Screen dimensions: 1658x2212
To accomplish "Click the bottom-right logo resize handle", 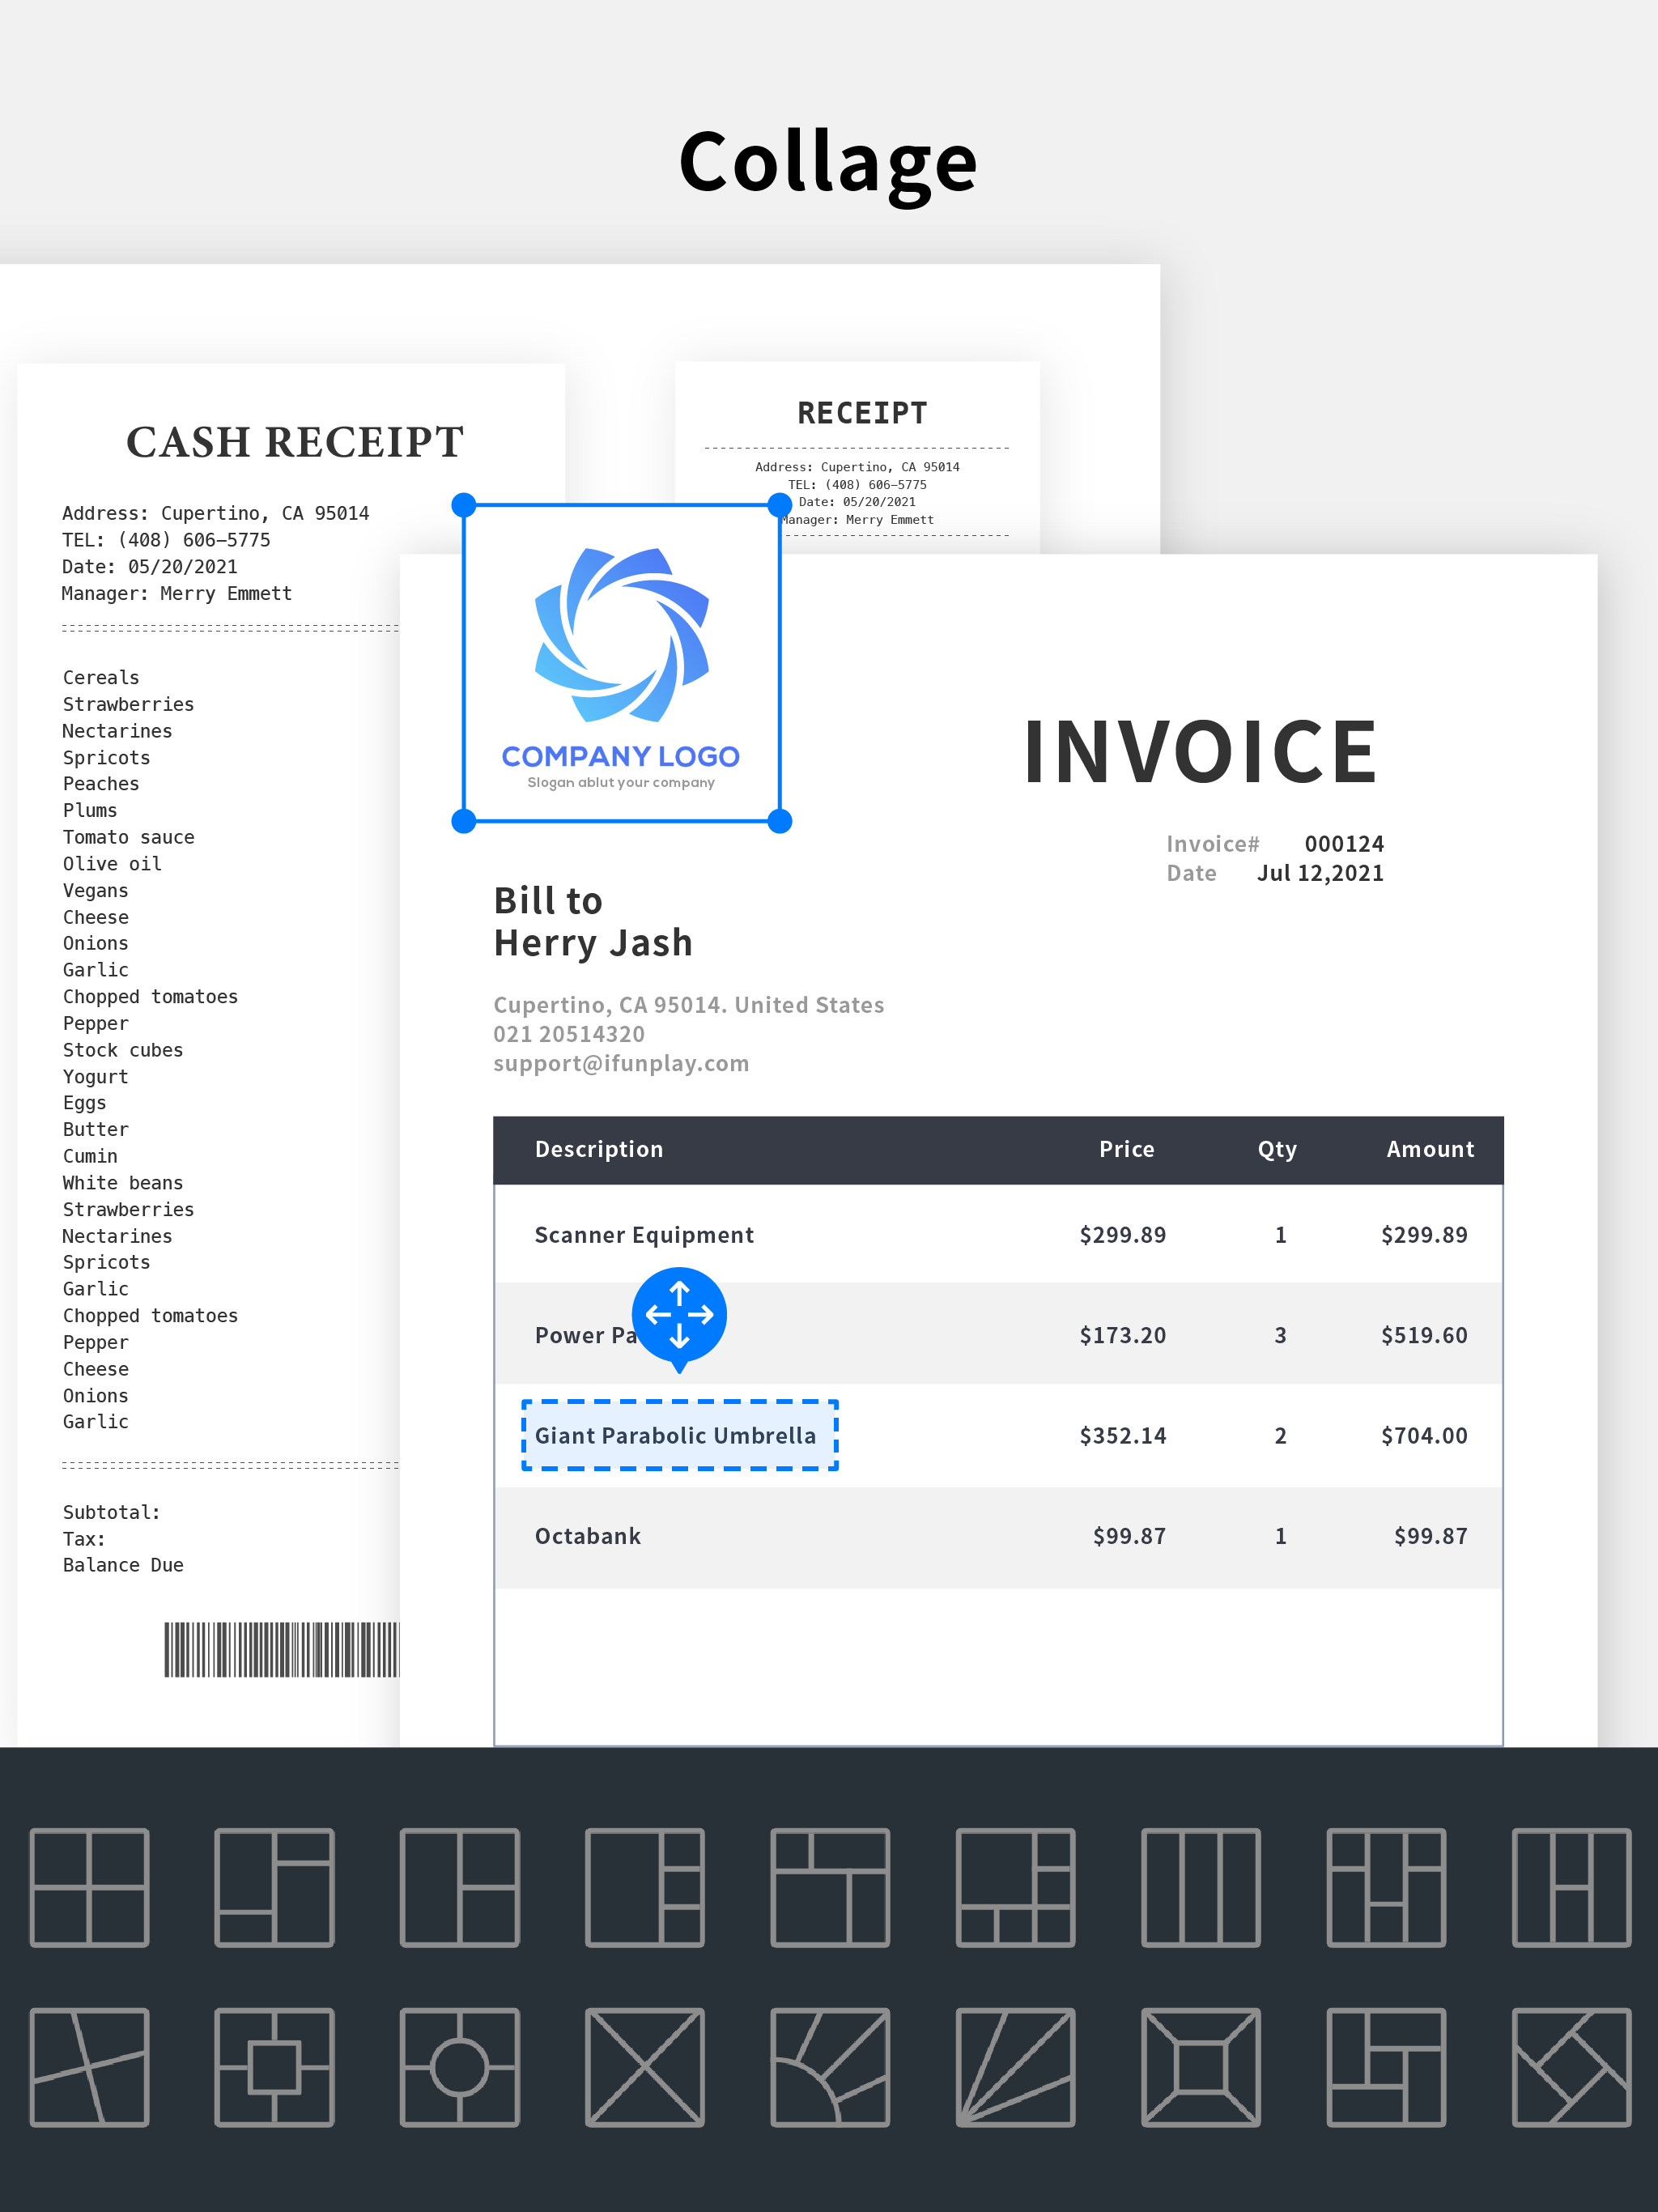I will tap(780, 821).
